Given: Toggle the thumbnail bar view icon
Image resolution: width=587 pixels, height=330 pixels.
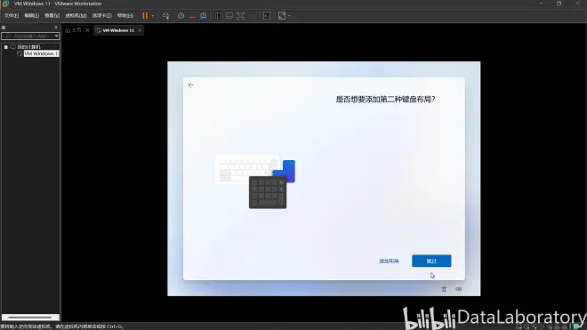Looking at the screenshot, I should pos(229,16).
